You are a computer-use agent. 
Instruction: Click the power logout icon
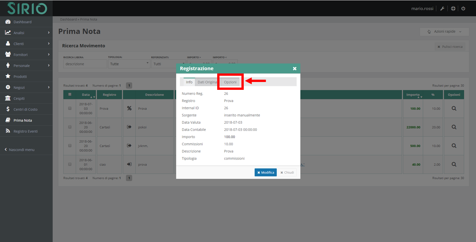coord(463,9)
